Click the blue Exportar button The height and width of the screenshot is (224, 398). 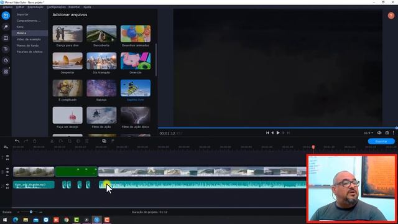(381, 141)
